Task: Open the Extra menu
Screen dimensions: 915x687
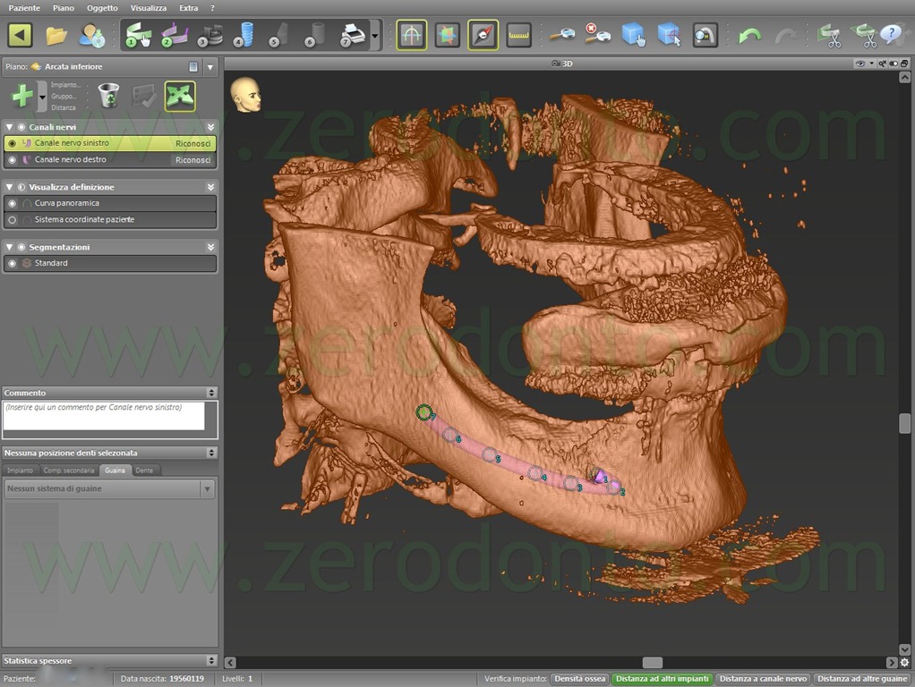Action: 189,7
